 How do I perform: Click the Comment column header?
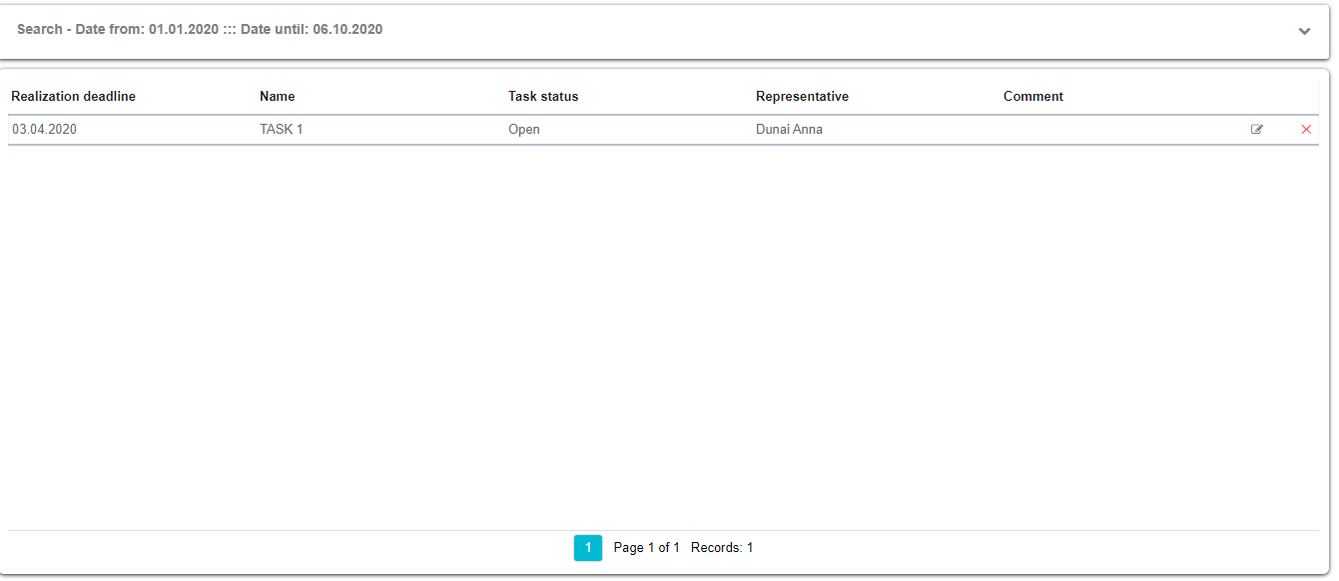[x=1032, y=97]
